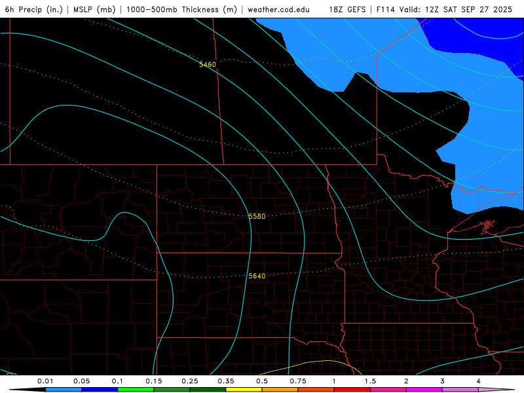Click the dark green 0.25 legend swatch
Viewport: 524px width, 393px height.
208,390
